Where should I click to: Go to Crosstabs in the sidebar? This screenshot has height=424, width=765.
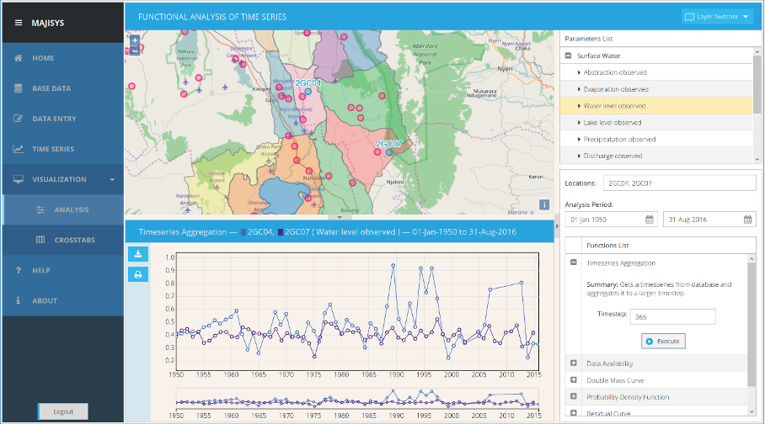[x=74, y=240]
